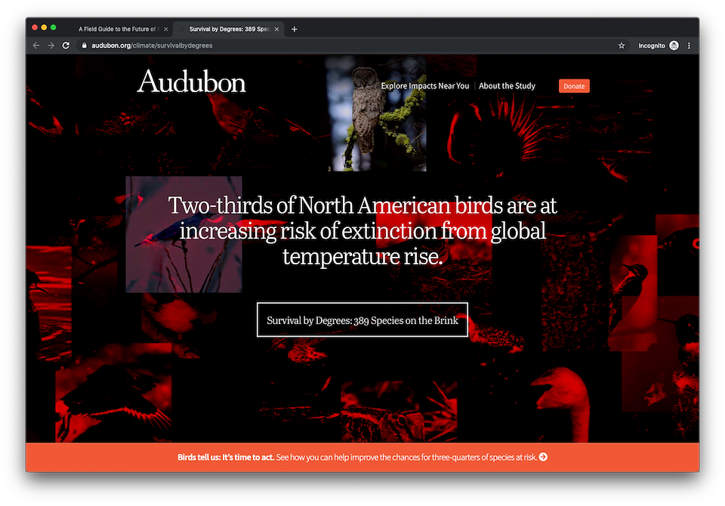Click the owl photo thumbnail

[x=375, y=113]
